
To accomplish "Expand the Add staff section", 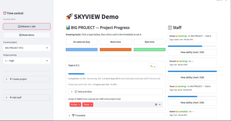I will click(x=27, y=98).
